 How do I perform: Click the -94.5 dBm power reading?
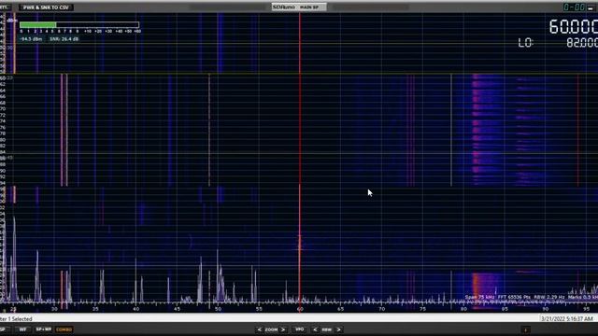[x=31, y=39]
